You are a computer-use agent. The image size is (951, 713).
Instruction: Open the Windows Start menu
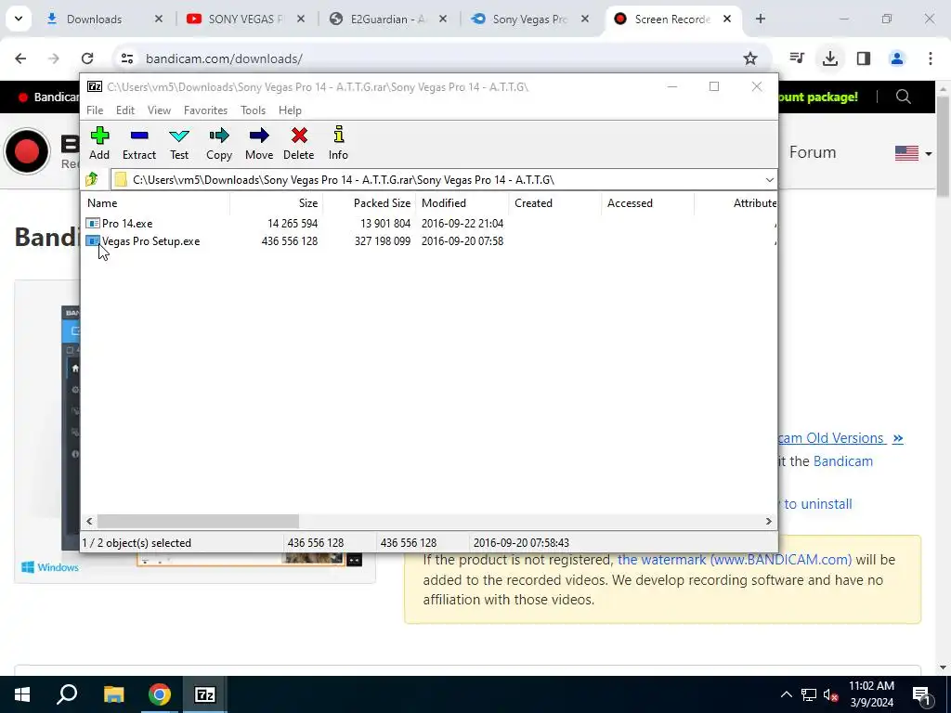[22, 694]
